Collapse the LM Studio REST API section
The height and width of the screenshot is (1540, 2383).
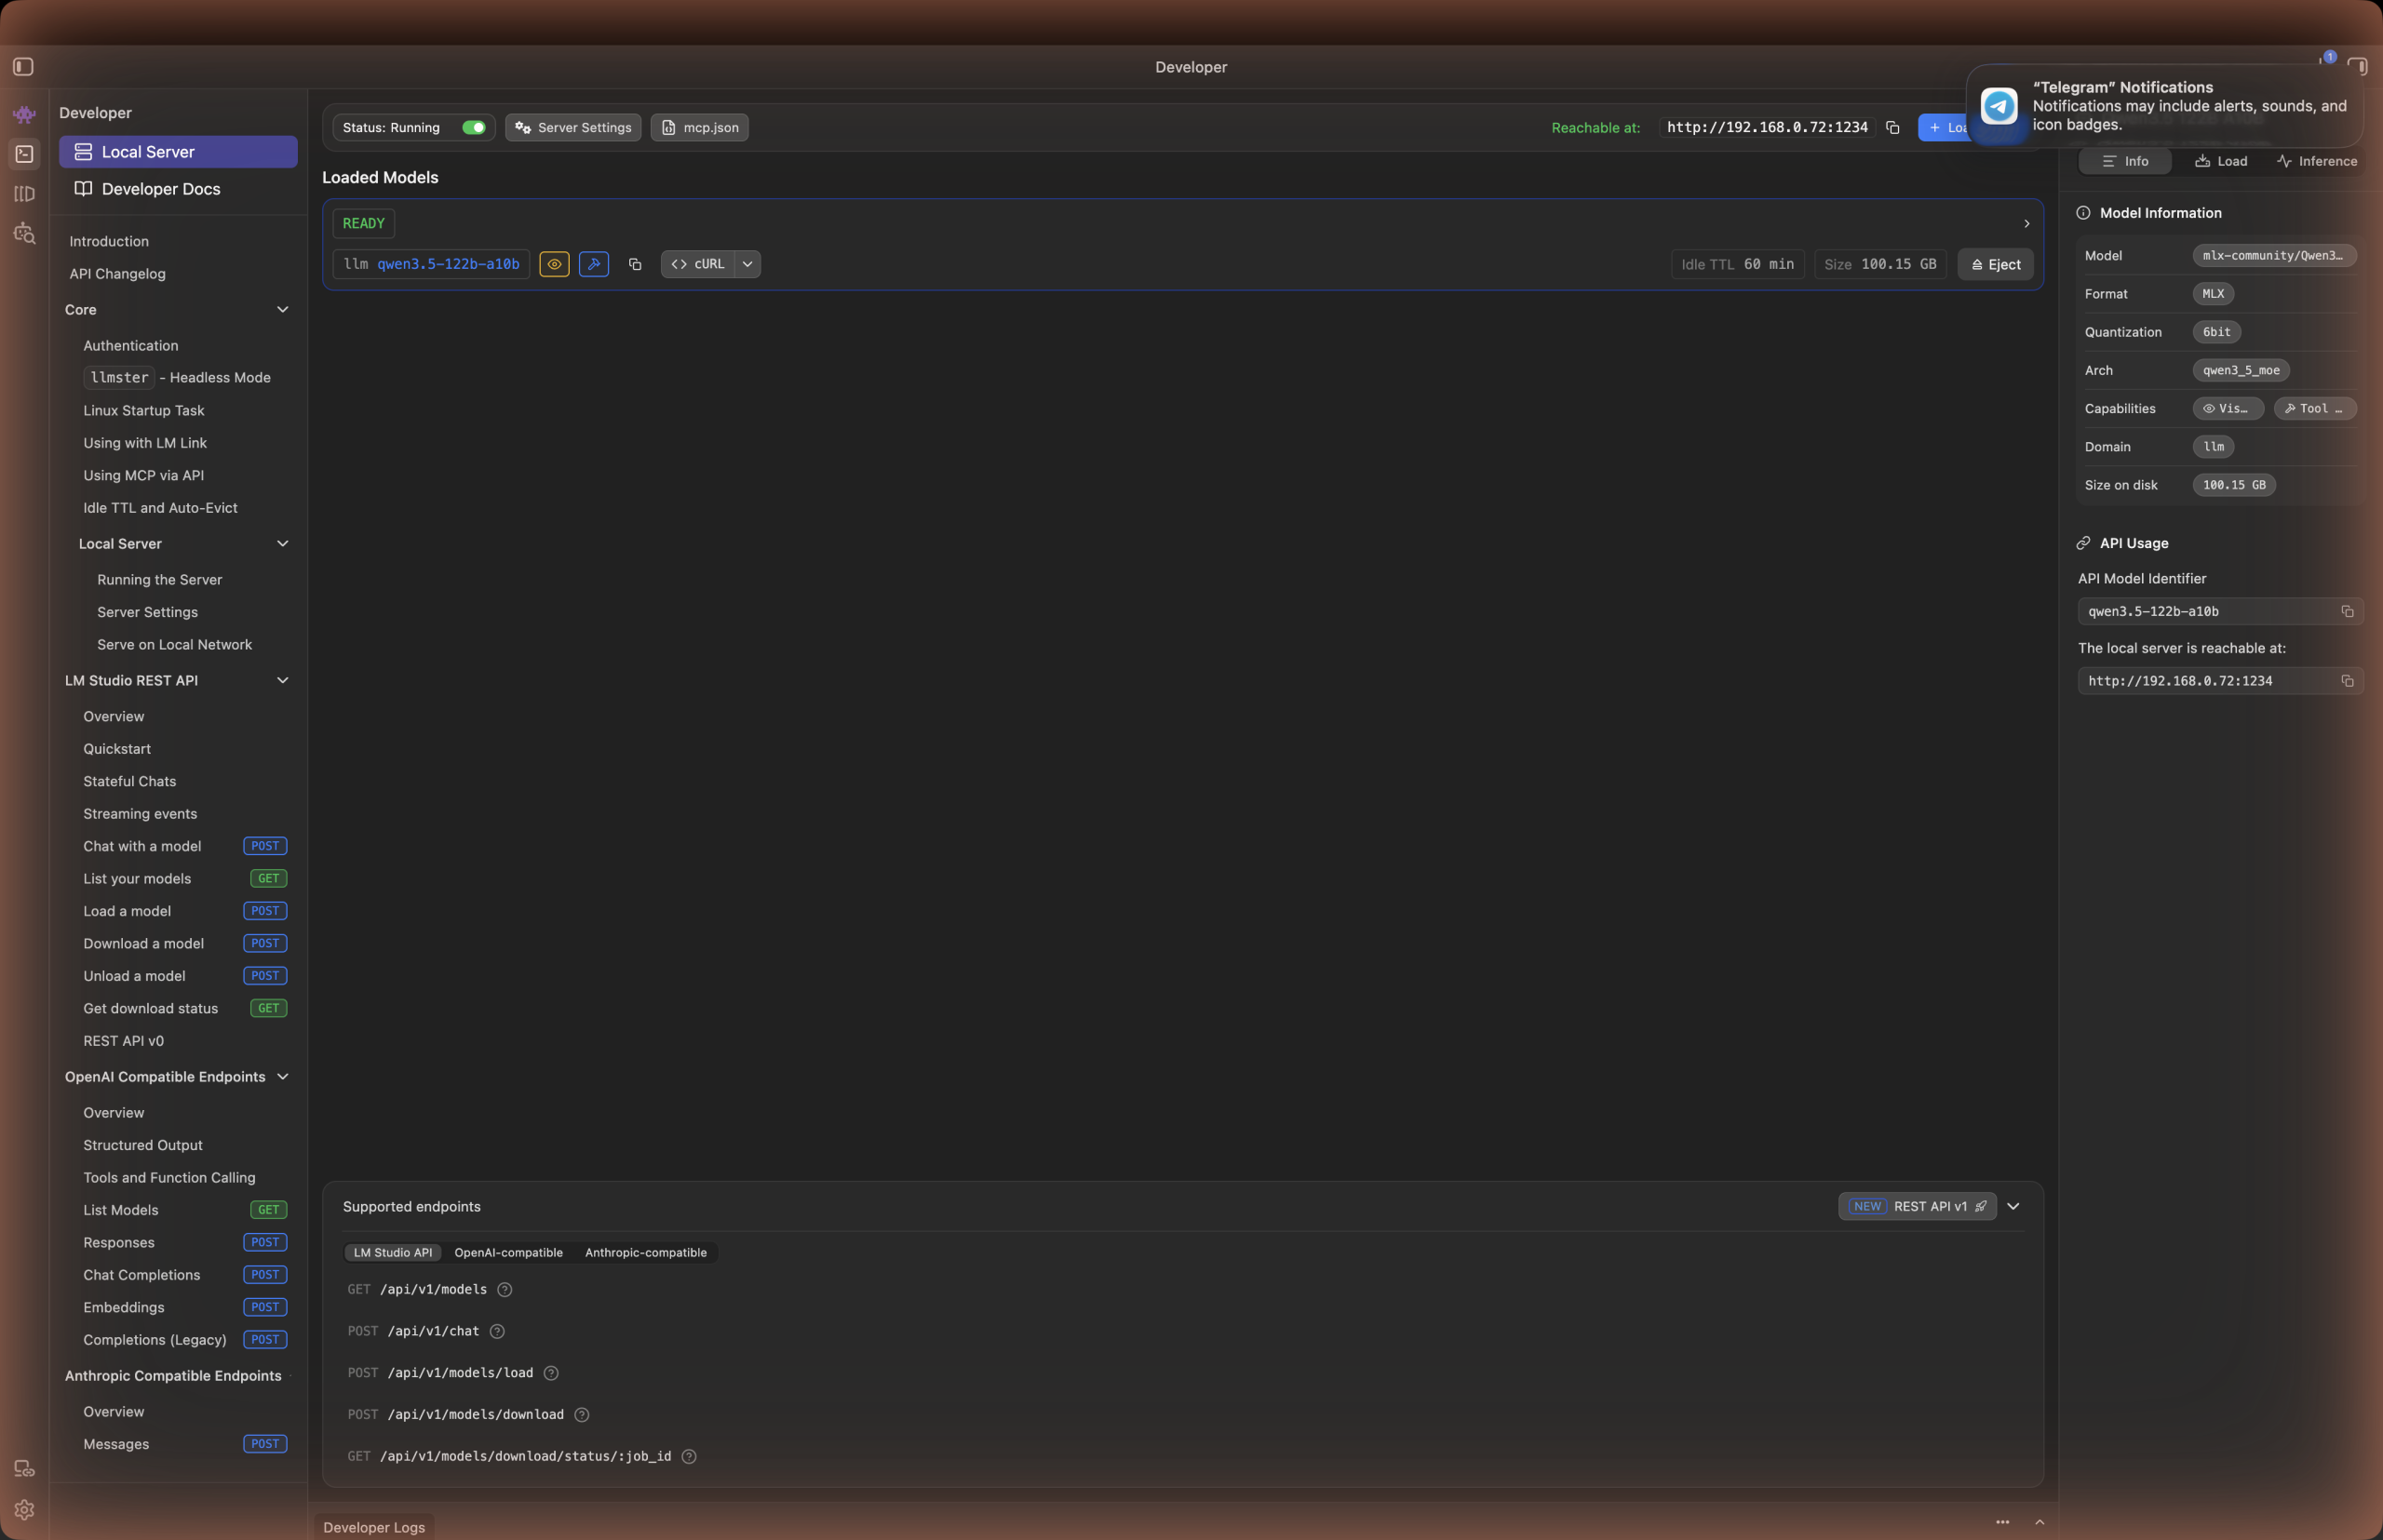(283, 681)
